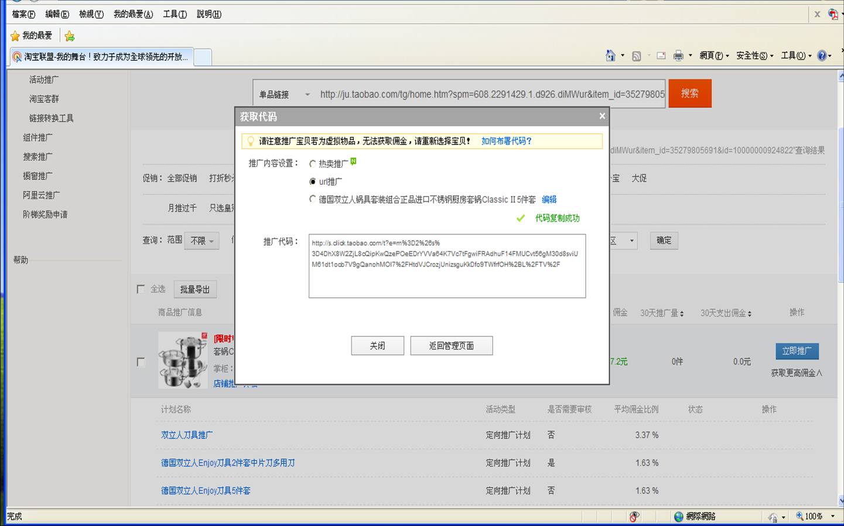Open the 工具(T) menu in menu bar
Screen dimensions: 844x526
pos(175,14)
